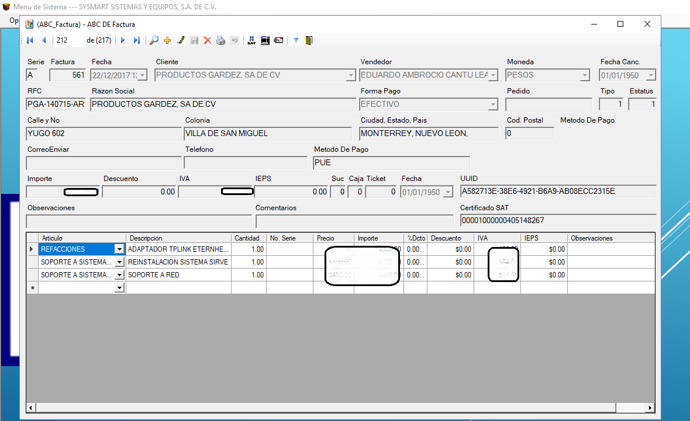690x421 pixels.
Task: Click the grid's right scroll arrow
Action: coord(650,408)
